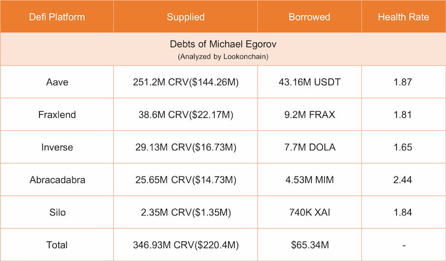Click the 346.93M CRV total supplied cell

[x=185, y=245]
